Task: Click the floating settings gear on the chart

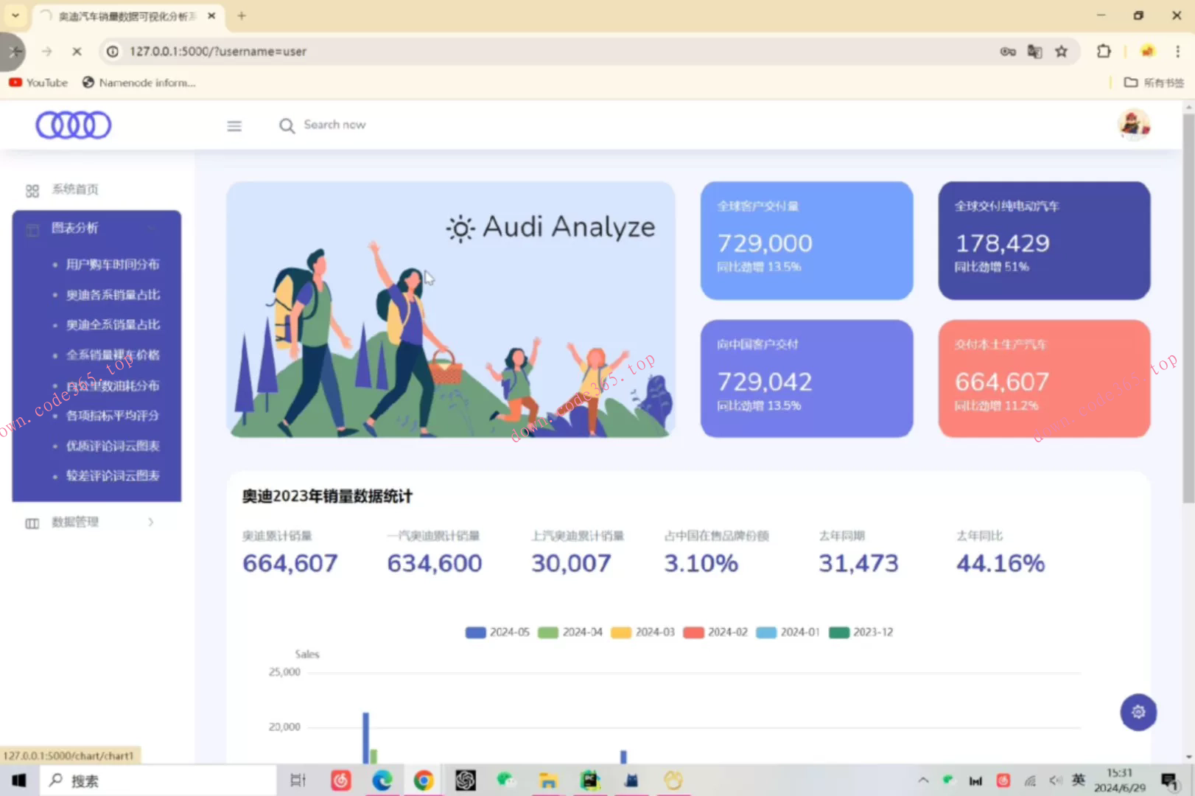Action: point(1138,712)
